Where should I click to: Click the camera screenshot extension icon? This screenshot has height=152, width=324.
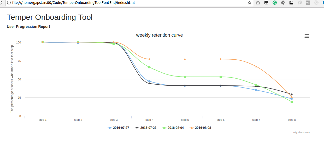pos(258,3)
